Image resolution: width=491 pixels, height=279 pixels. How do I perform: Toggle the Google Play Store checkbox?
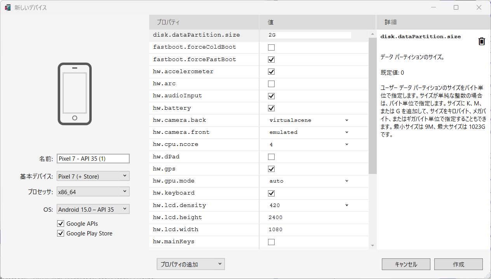click(61, 233)
